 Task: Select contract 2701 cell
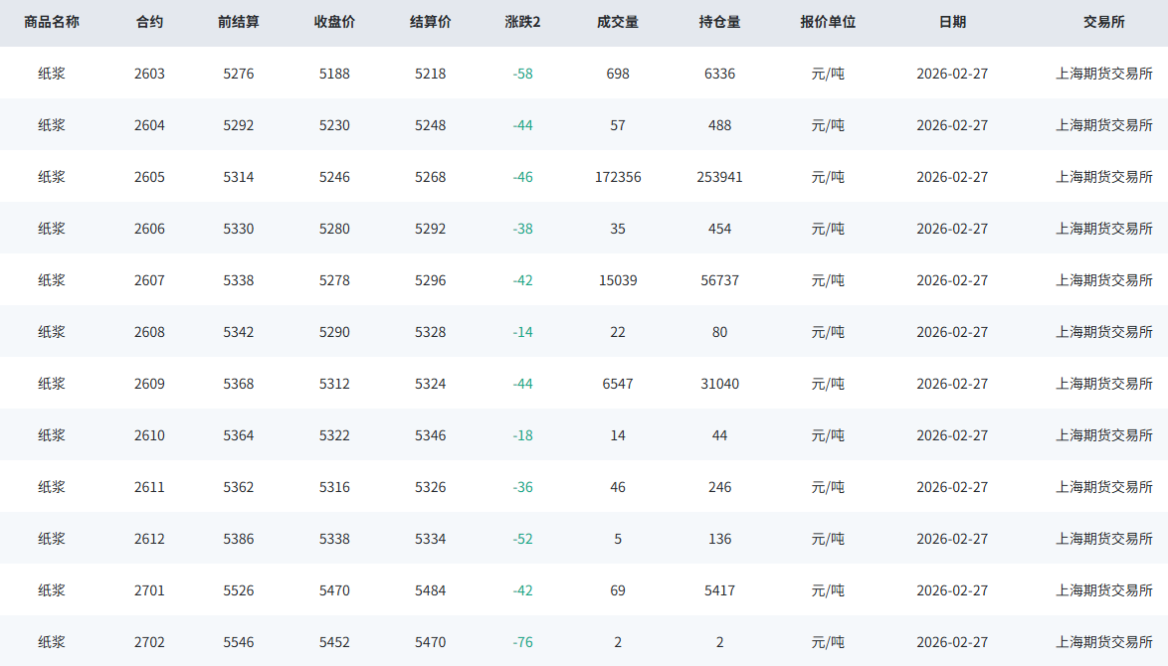tap(149, 590)
